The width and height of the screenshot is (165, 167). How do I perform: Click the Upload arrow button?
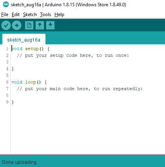[x=16, y=25]
